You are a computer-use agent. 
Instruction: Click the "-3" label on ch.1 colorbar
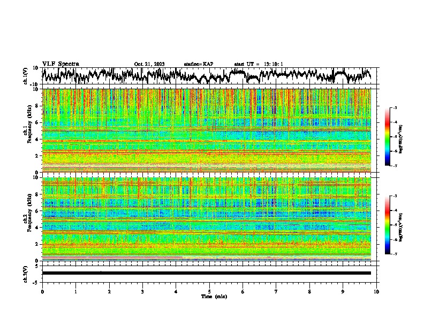(395, 108)
